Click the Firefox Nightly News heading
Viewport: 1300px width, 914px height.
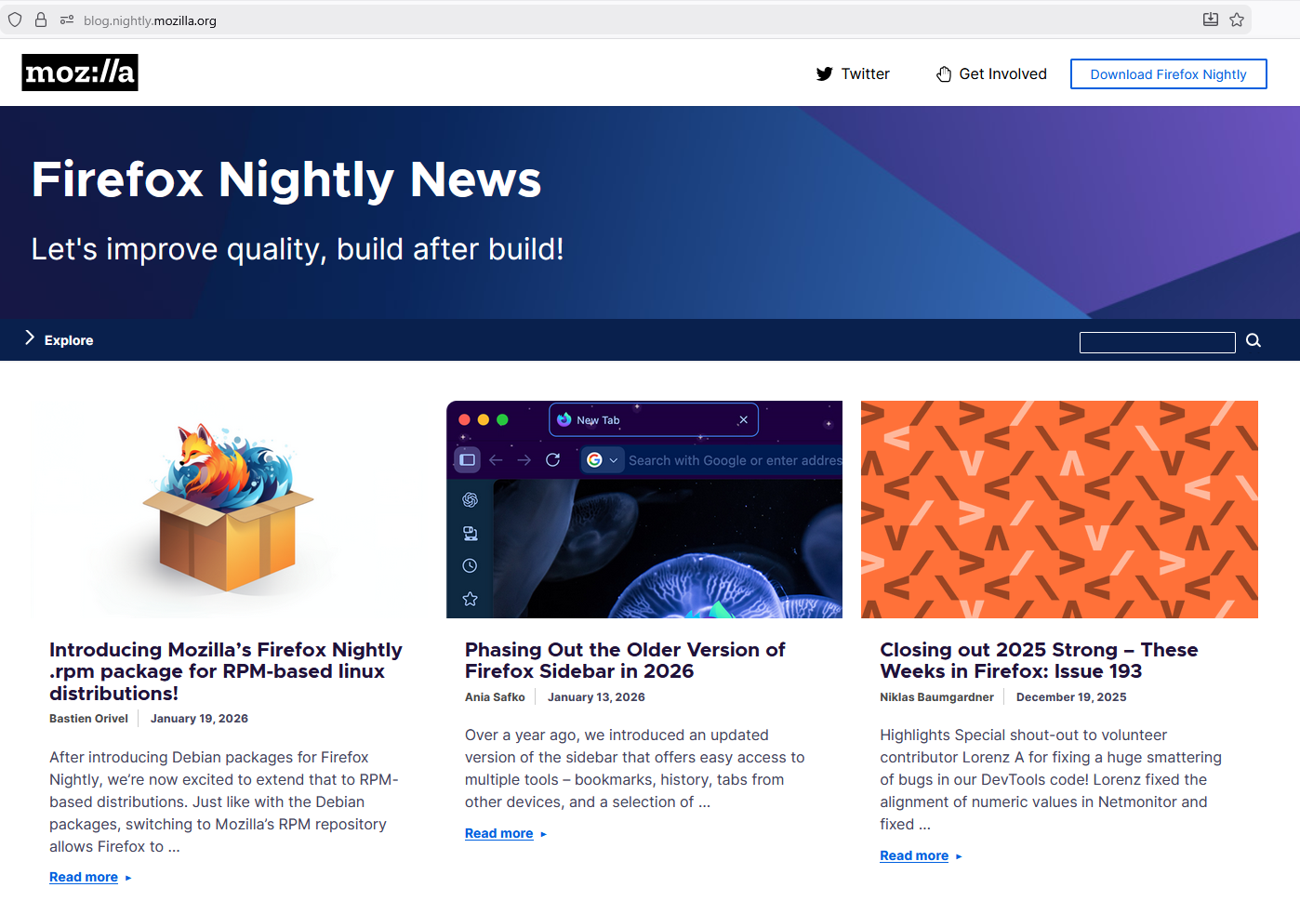pos(286,179)
